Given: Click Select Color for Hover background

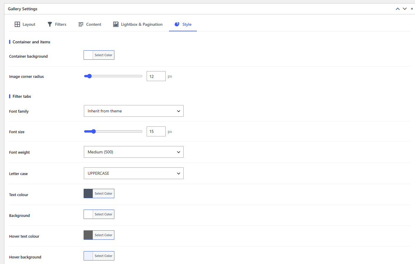Looking at the screenshot, I should (104, 256).
